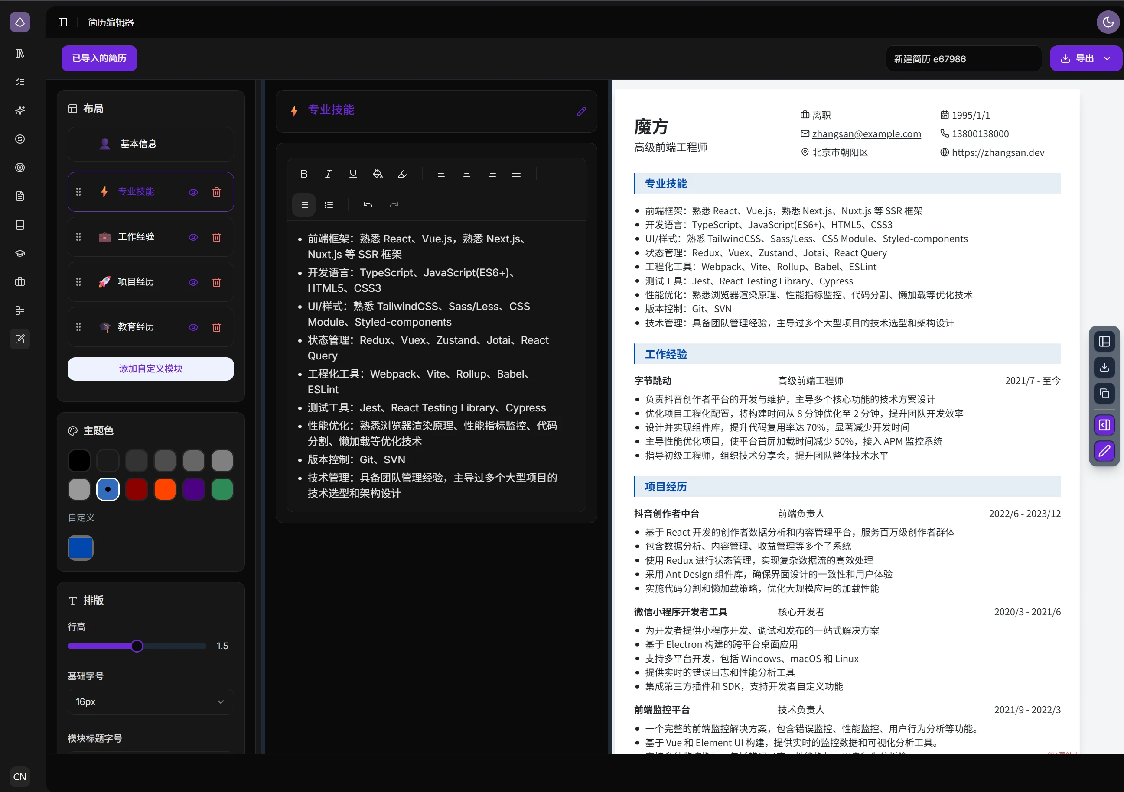Hide the 工作经验 module with eye icon
This screenshot has height=792, width=1124.
(x=193, y=237)
